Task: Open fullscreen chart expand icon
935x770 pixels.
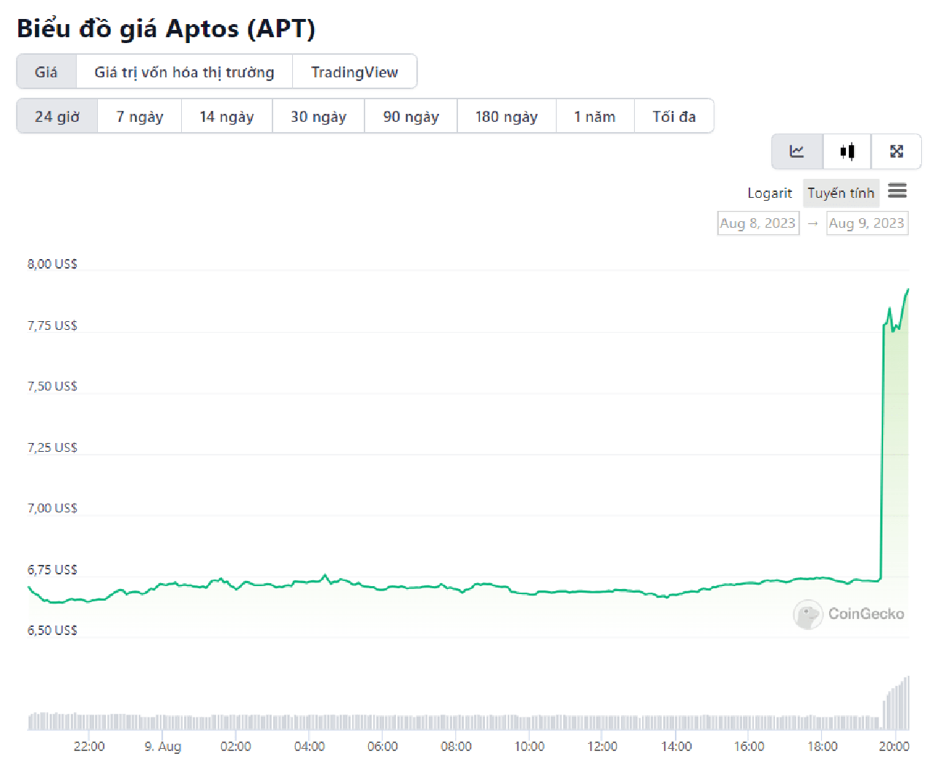Action: (x=896, y=151)
